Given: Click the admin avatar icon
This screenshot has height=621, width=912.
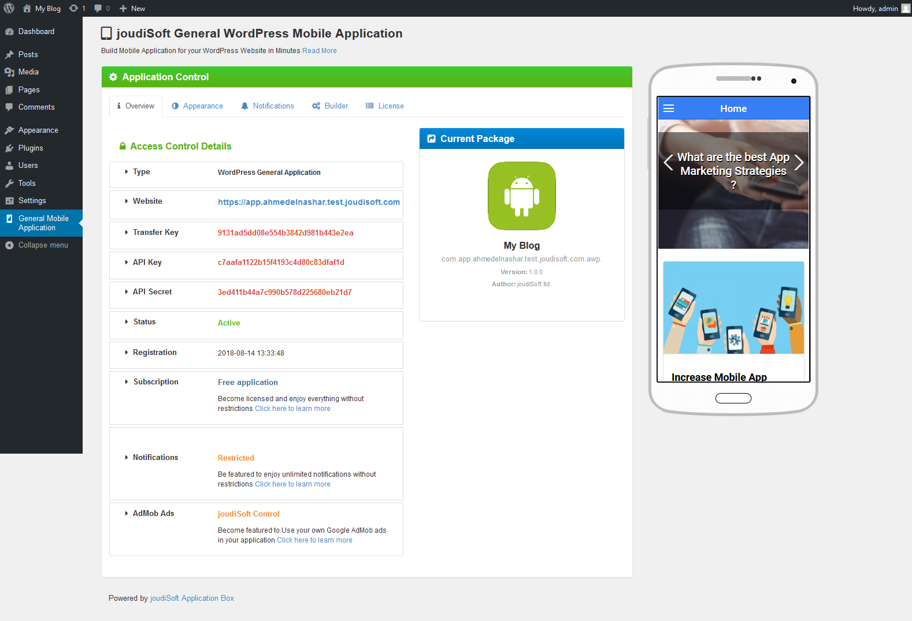Looking at the screenshot, I should coord(905,8).
